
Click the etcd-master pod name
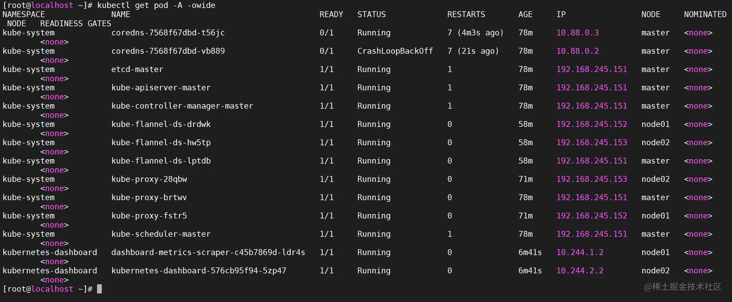point(137,70)
